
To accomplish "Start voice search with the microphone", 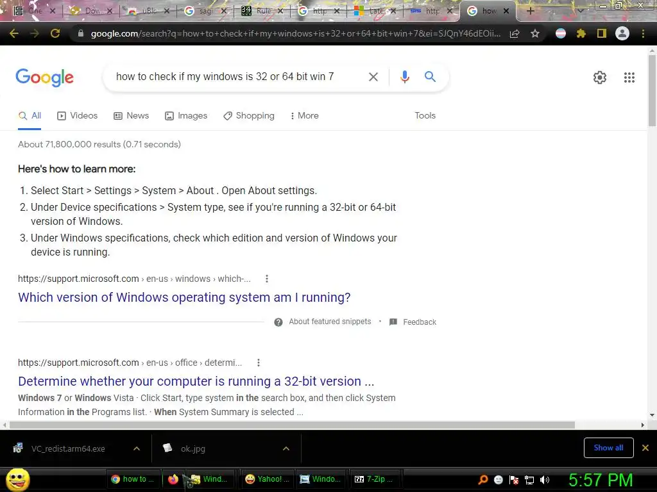I will point(404,77).
